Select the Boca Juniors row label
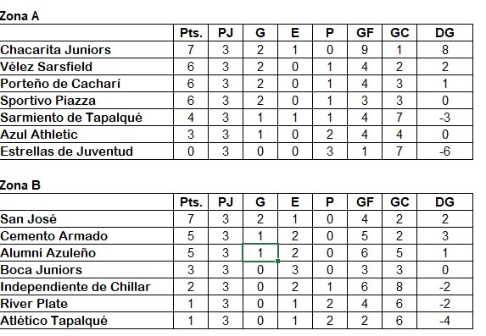 tap(87, 270)
